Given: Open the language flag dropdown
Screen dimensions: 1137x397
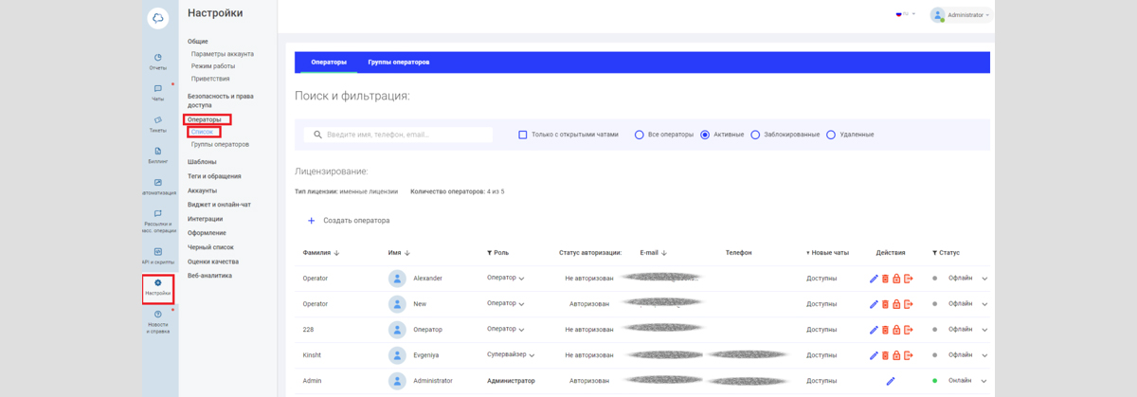Looking at the screenshot, I should (905, 14).
